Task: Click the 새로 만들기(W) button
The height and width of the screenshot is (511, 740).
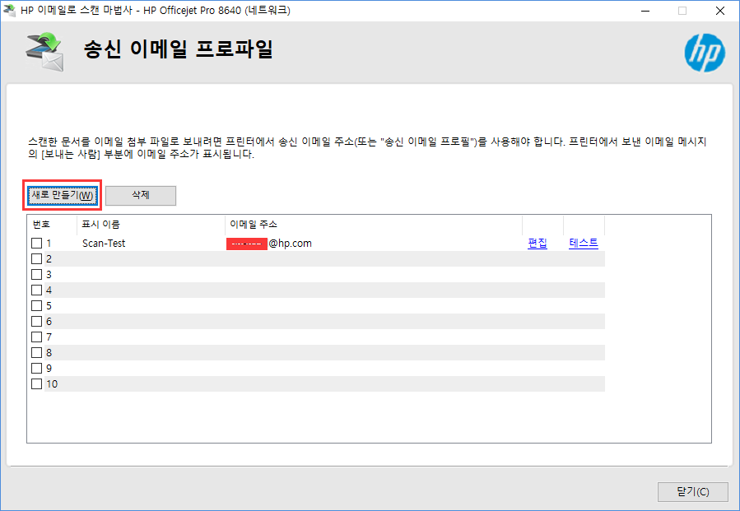Action: pyautogui.click(x=63, y=195)
